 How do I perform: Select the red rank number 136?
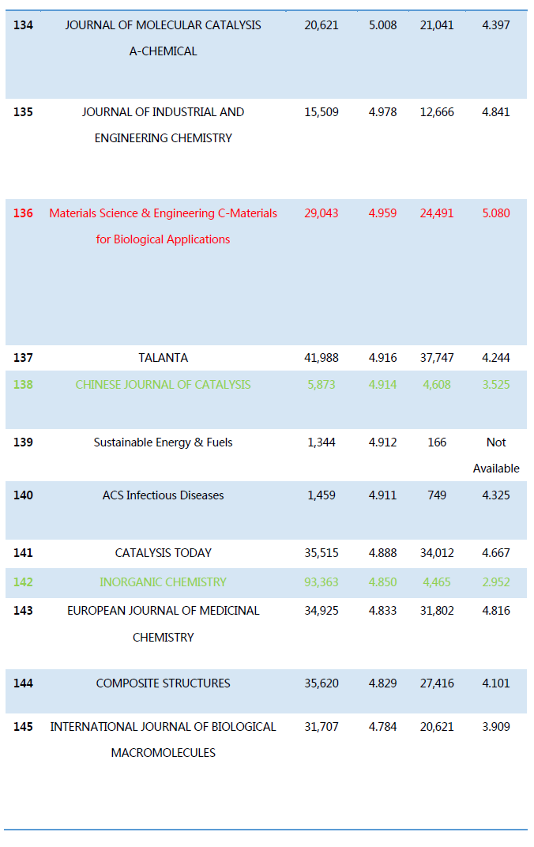pyautogui.click(x=23, y=213)
